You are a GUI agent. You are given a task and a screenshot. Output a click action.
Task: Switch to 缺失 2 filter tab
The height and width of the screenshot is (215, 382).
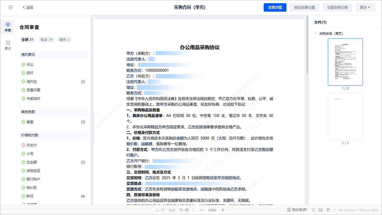[x=64, y=40]
